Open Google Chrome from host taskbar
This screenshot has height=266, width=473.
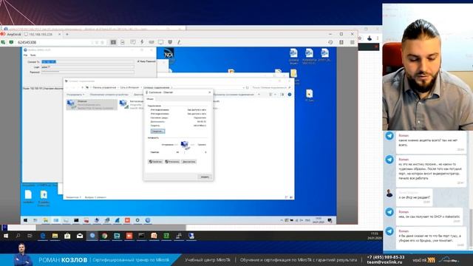coord(104,236)
